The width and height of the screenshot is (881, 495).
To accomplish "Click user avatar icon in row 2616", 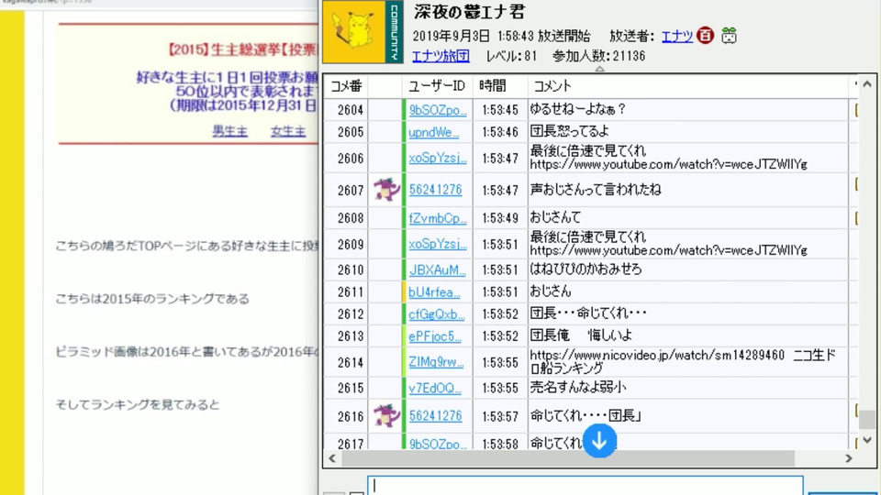I will [386, 416].
